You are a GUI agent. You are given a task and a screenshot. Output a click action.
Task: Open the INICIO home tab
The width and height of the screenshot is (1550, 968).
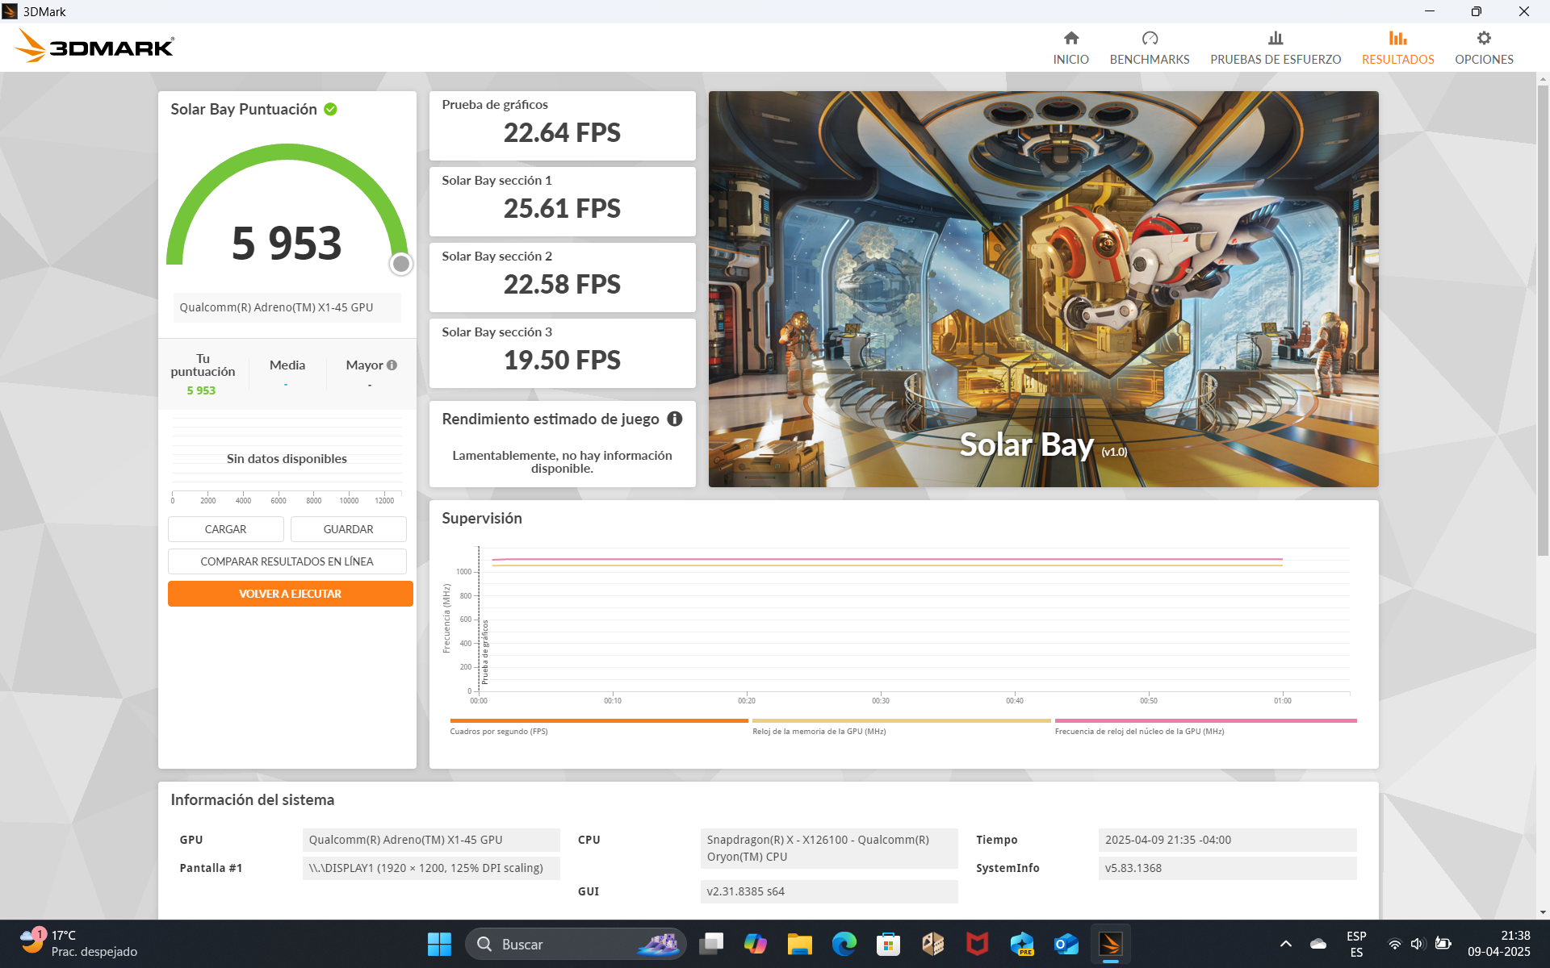point(1070,48)
